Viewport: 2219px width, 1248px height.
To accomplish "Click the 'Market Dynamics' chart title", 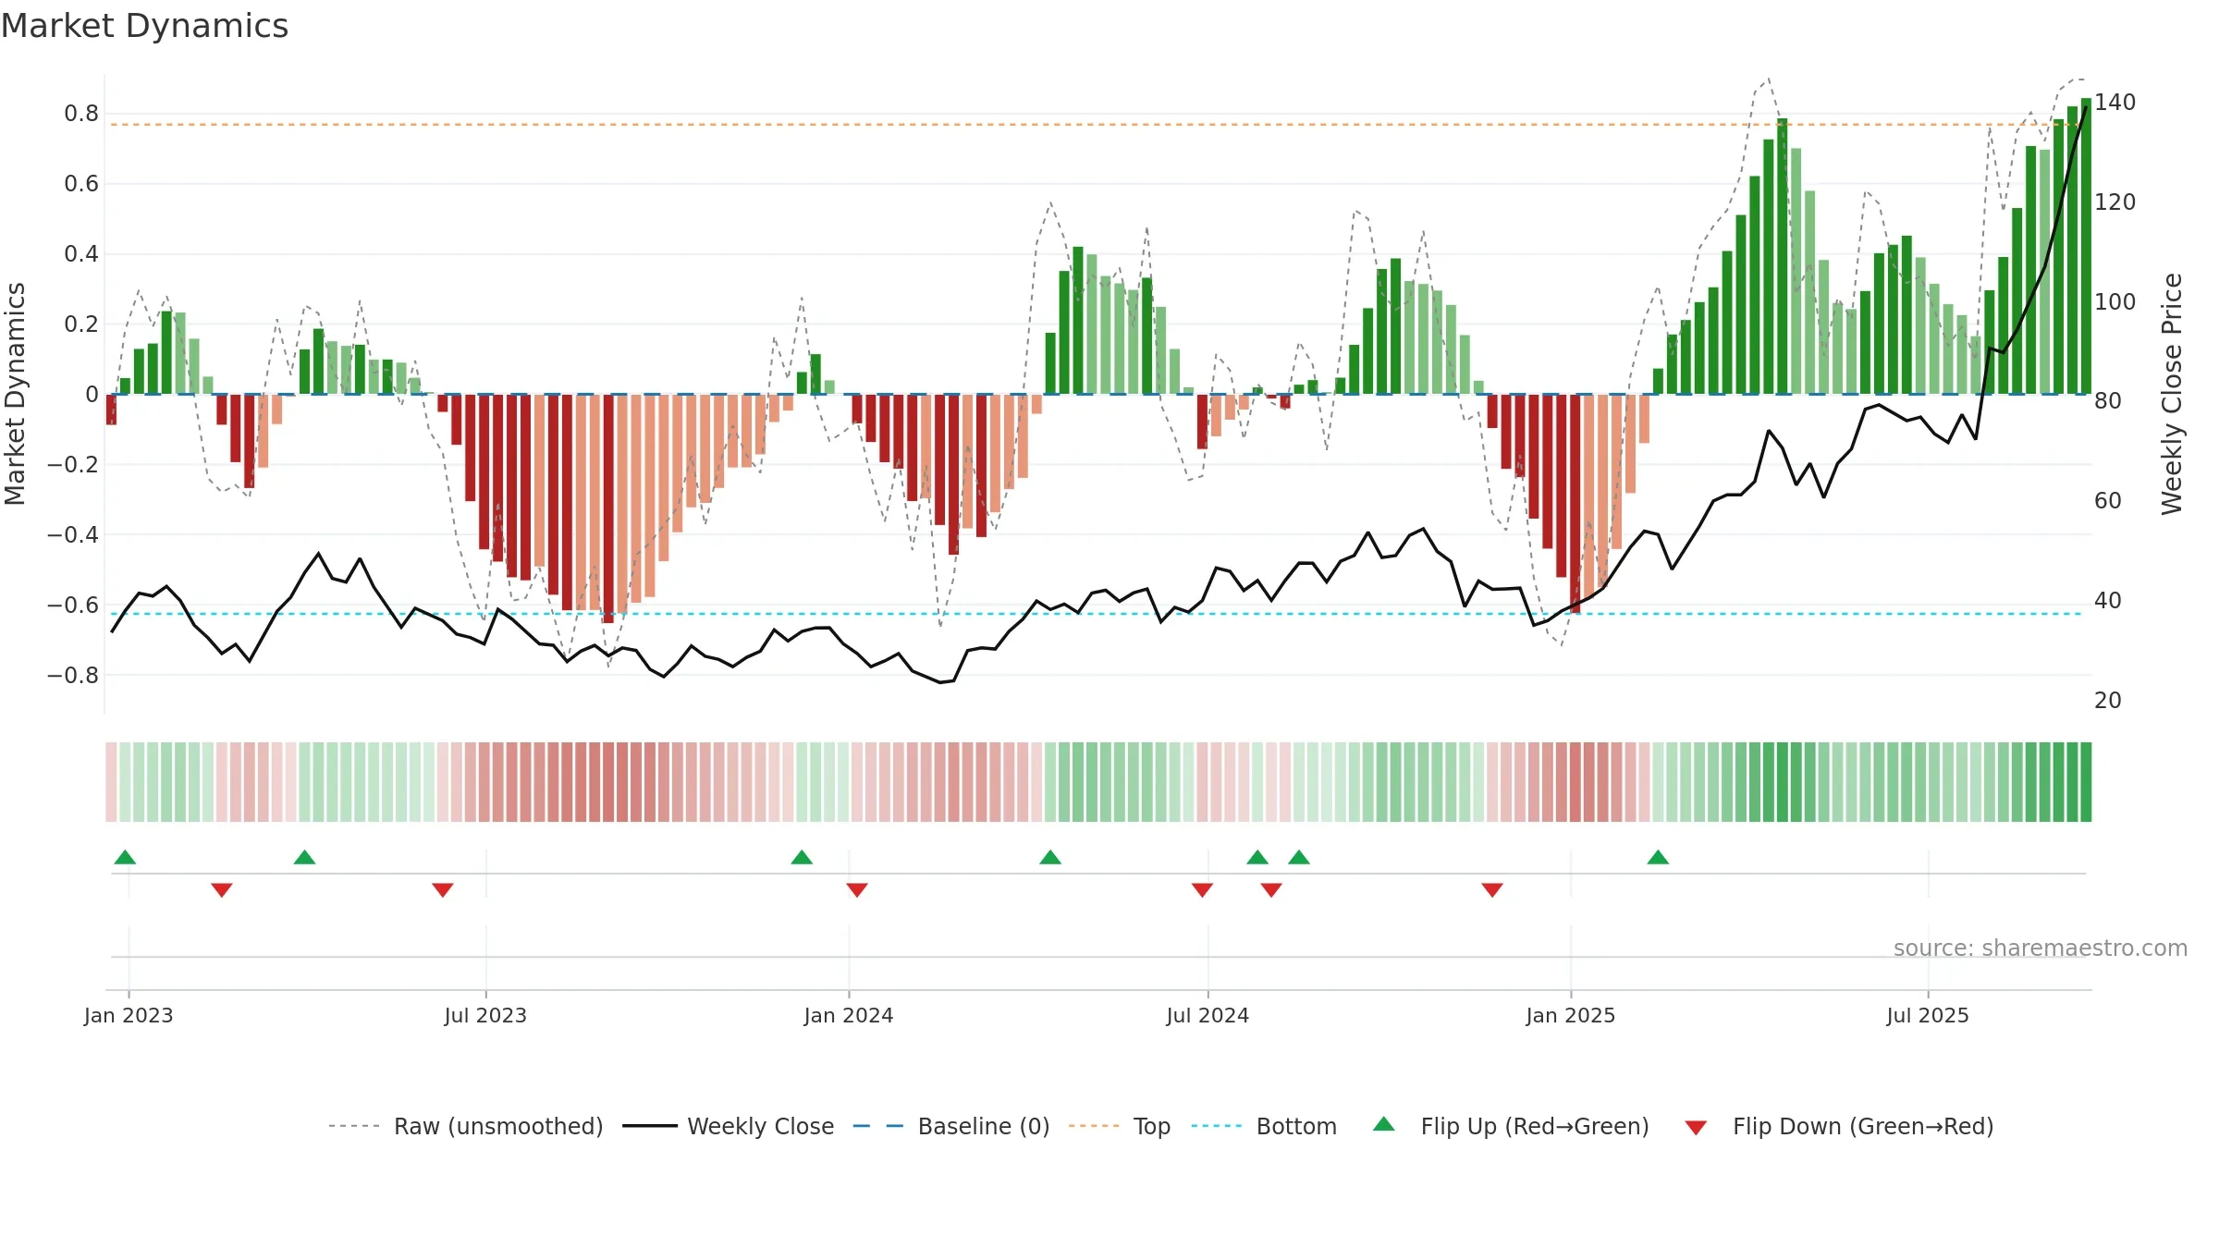I will tap(144, 26).
